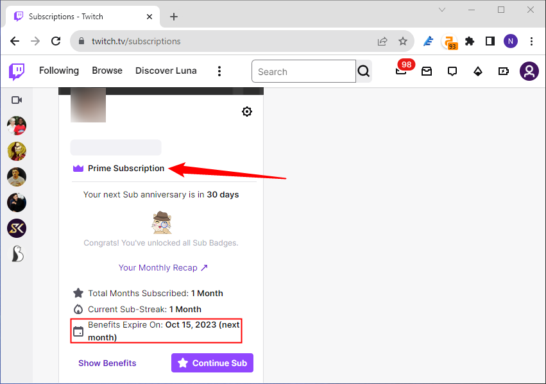Open the extension with 93 badge
This screenshot has height=384, width=546.
click(x=449, y=42)
